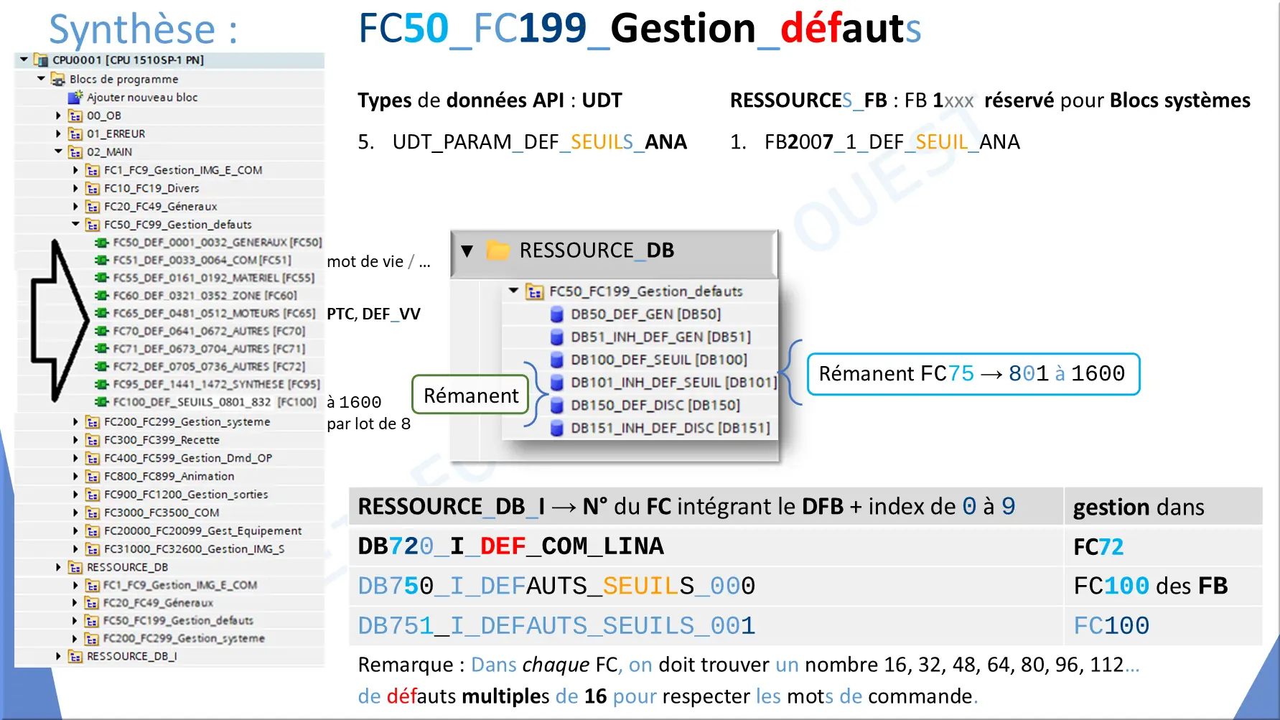Click the FC100_DEF_SEUILS block icon

[x=101, y=402]
